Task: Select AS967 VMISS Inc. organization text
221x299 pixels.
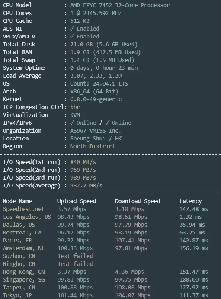Action: [x=96, y=131]
